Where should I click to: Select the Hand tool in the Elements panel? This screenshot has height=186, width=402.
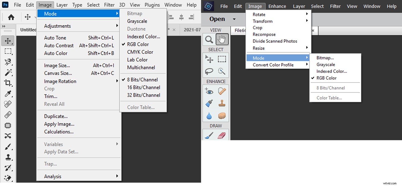click(x=222, y=39)
